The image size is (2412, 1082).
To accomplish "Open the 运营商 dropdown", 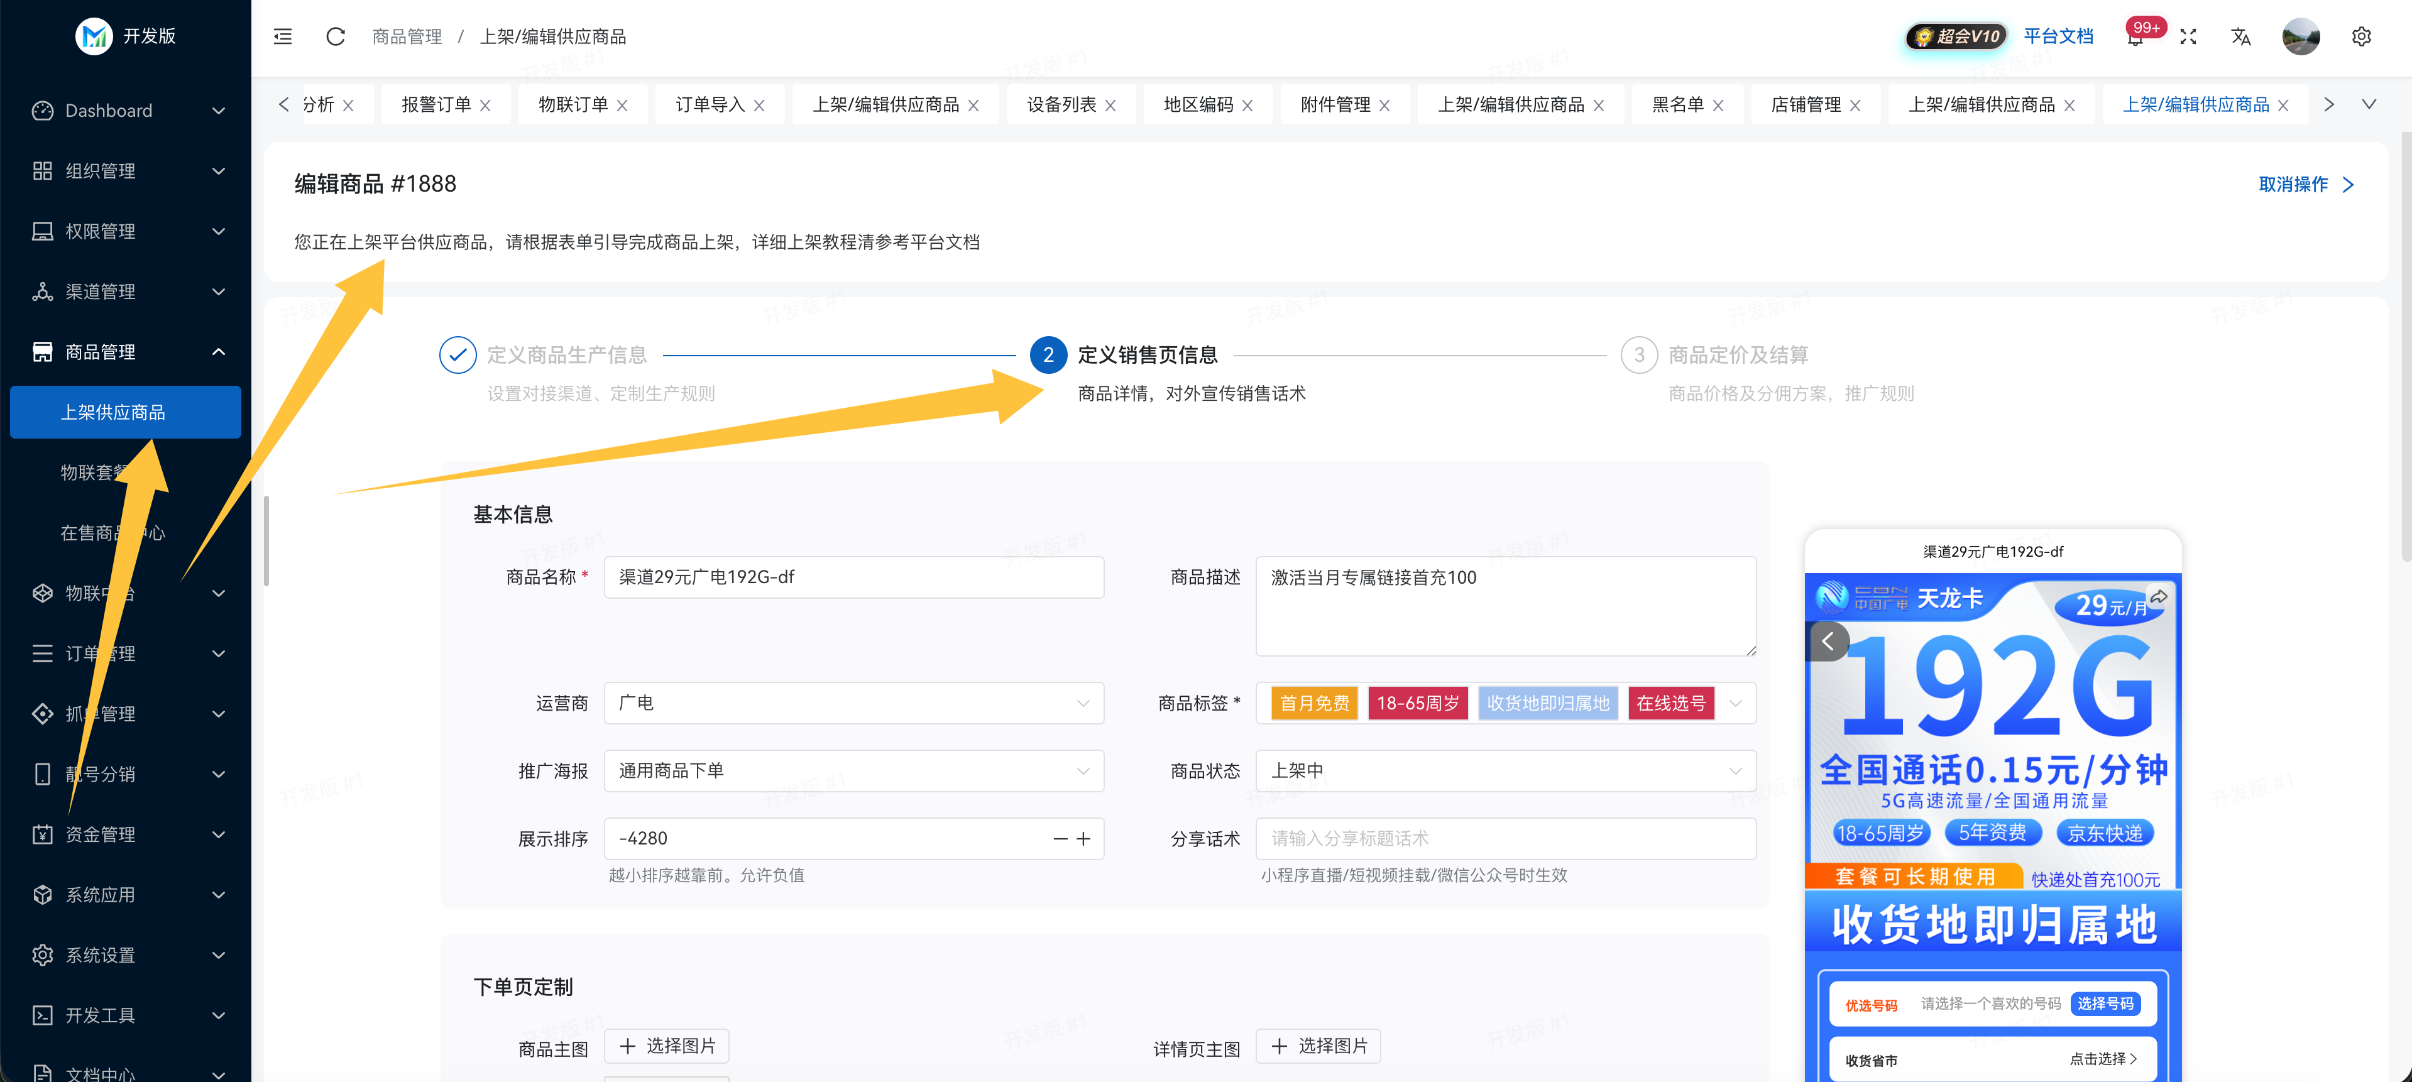I will click(853, 703).
